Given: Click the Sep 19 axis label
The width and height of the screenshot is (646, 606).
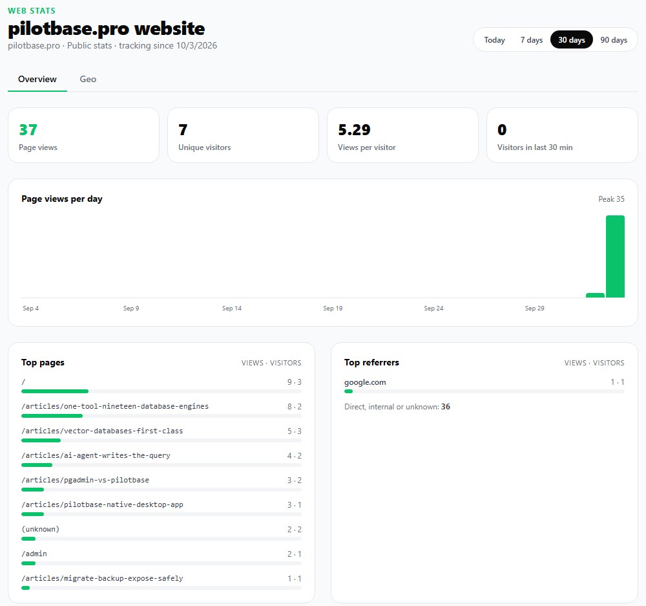Looking at the screenshot, I should 333,308.
